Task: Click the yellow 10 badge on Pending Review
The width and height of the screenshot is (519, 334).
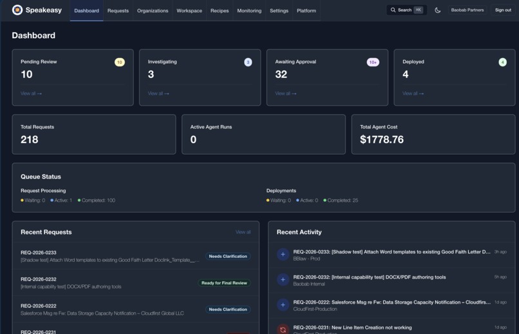Action: point(120,63)
